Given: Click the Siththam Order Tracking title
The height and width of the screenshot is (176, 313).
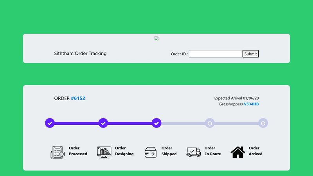Looking at the screenshot, I should (80, 54).
